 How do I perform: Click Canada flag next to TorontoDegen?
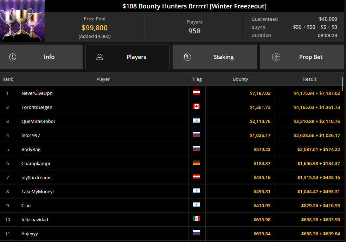[197, 106]
